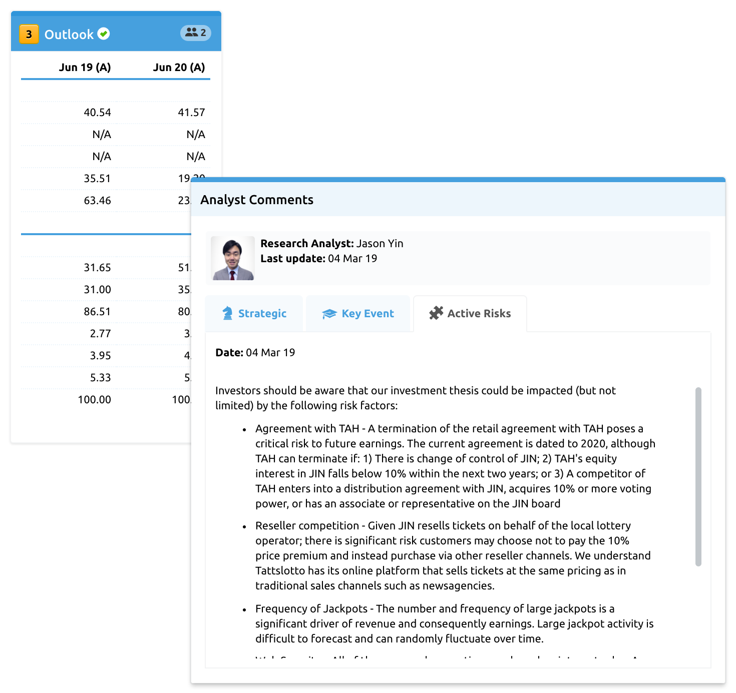Select the Active Risks tab
This screenshot has width=736, height=693.
pyautogui.click(x=470, y=313)
